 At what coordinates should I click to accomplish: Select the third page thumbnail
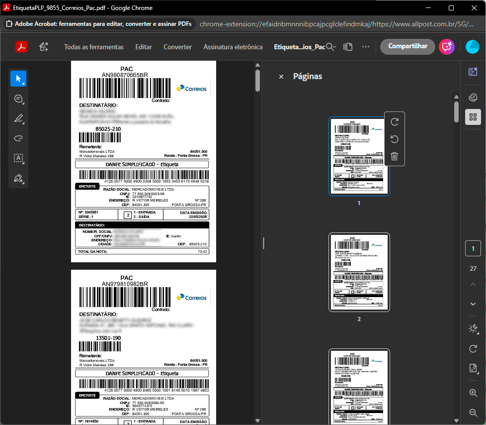point(359,387)
